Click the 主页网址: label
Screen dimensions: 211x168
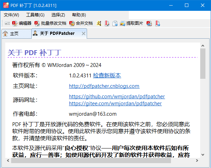pos(25,86)
